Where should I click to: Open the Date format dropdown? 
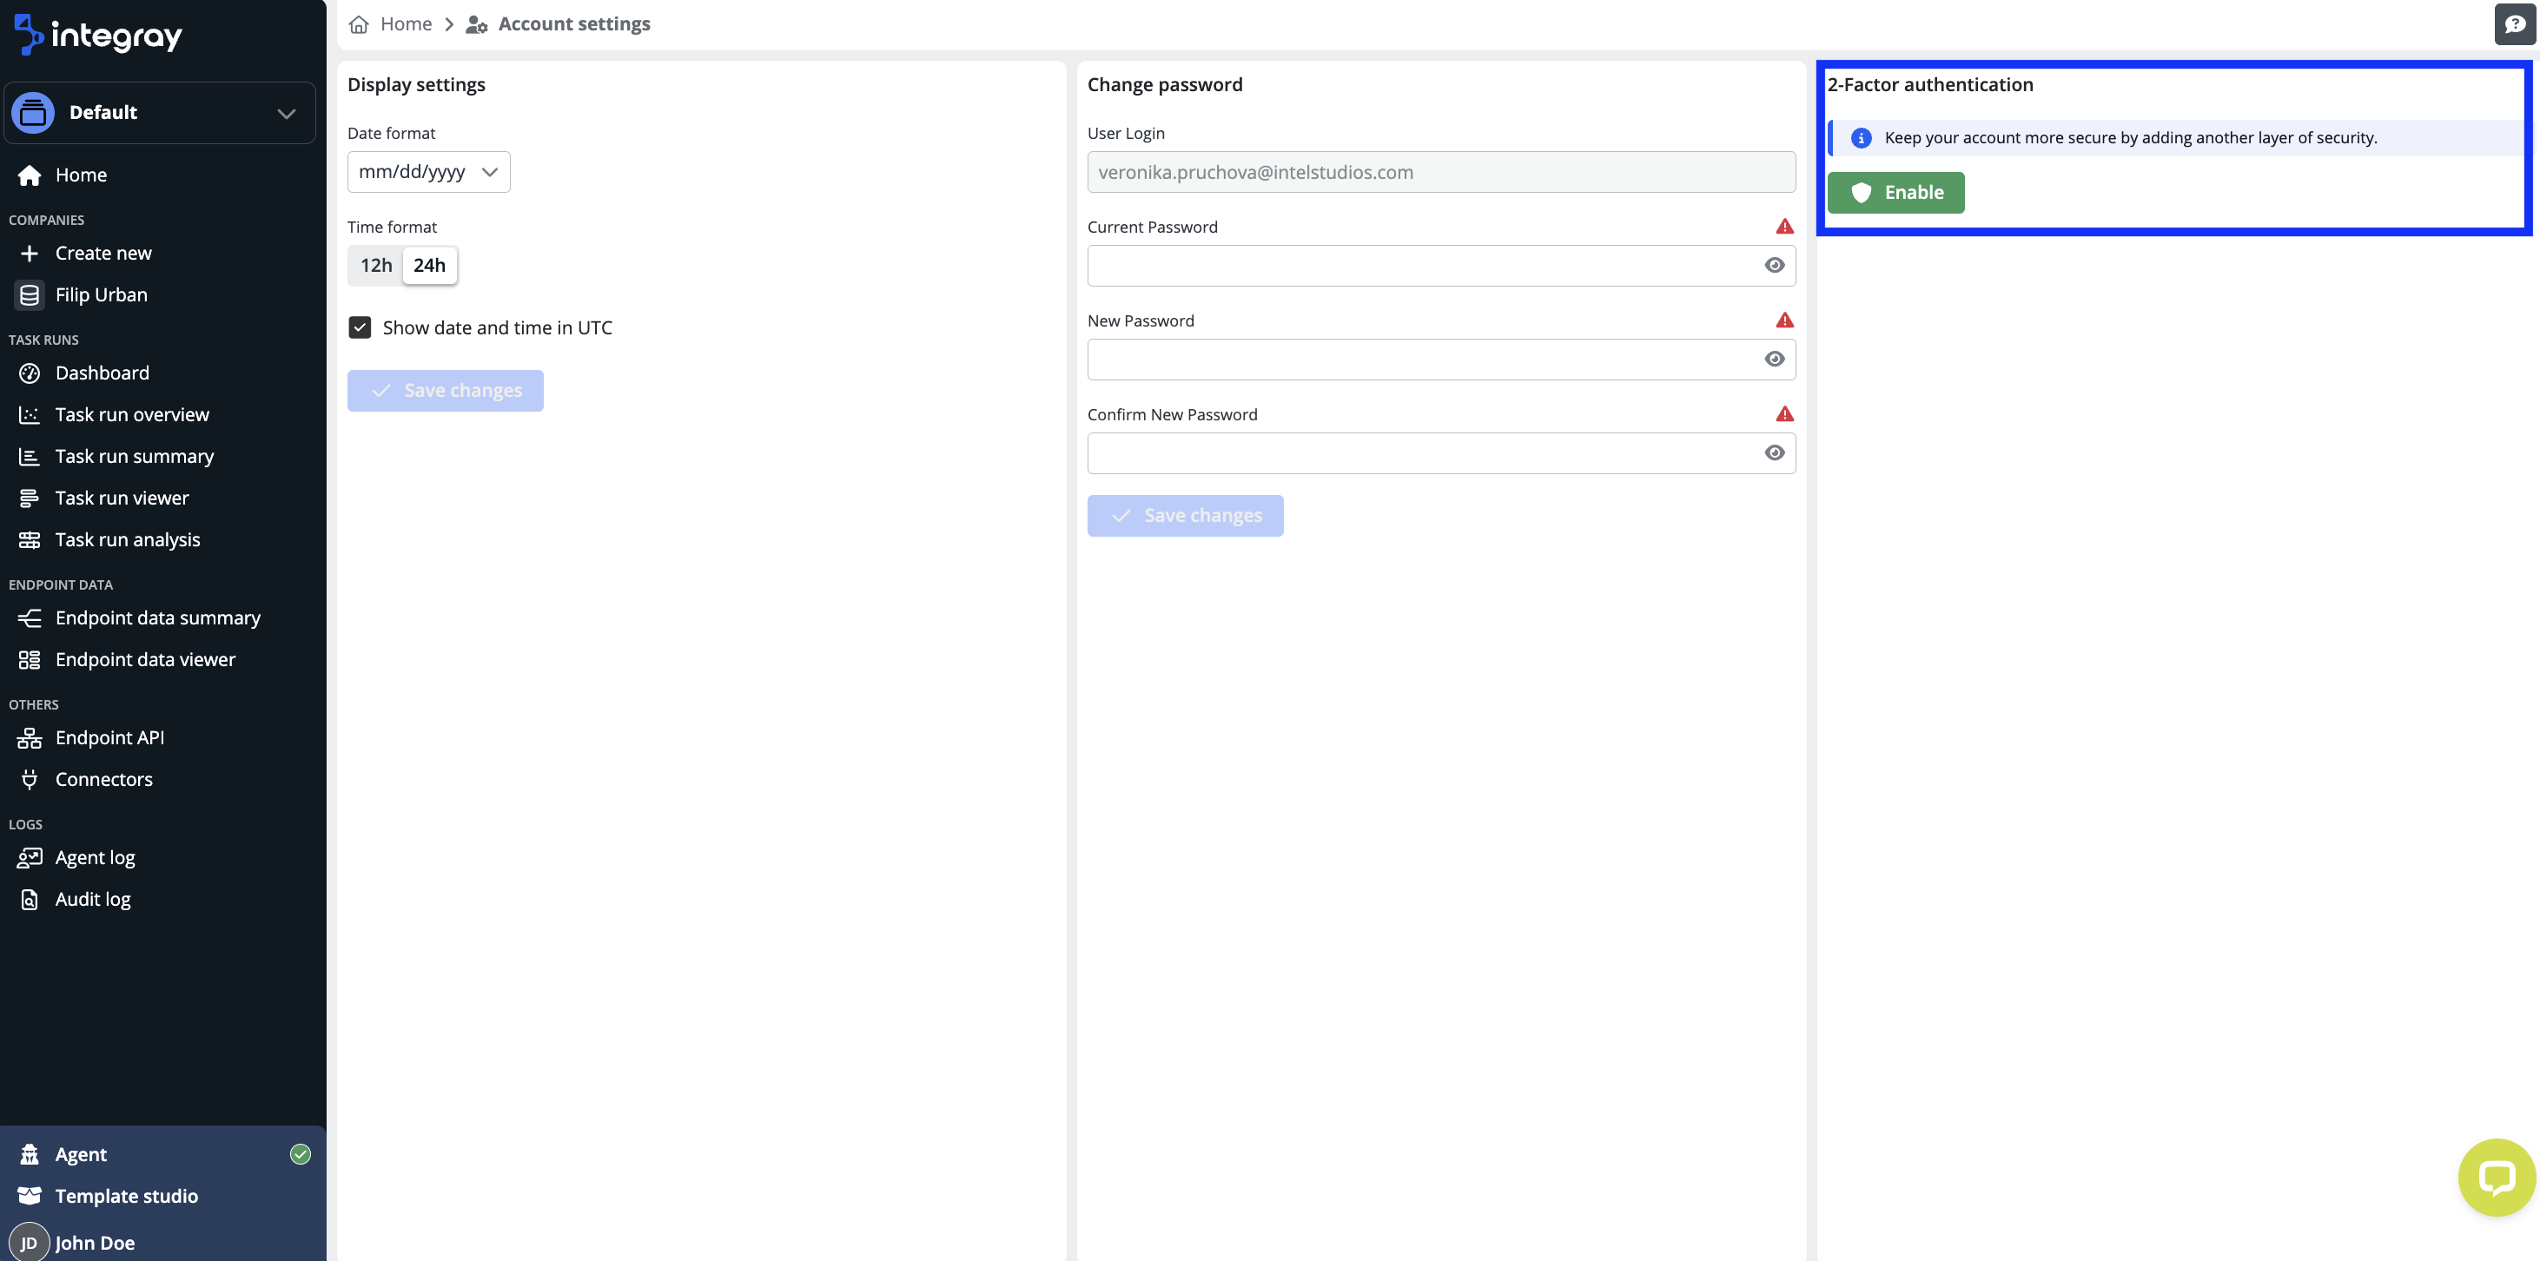pyautogui.click(x=429, y=172)
